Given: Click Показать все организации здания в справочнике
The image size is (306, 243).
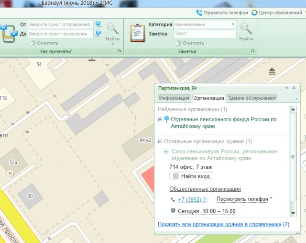Looking at the screenshot, I should click(x=219, y=224).
